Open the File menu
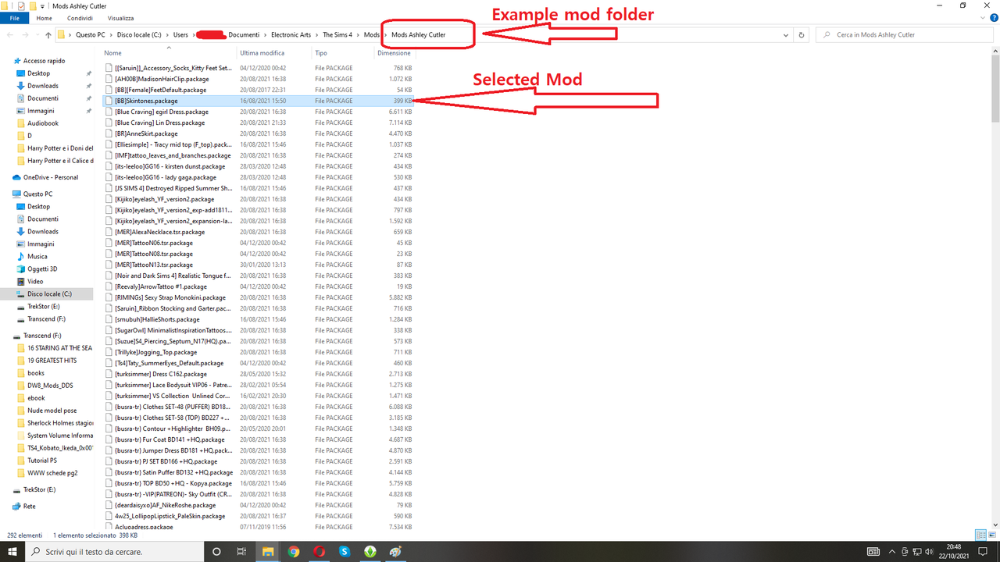Image resolution: width=1000 pixels, height=562 pixels. click(x=14, y=18)
